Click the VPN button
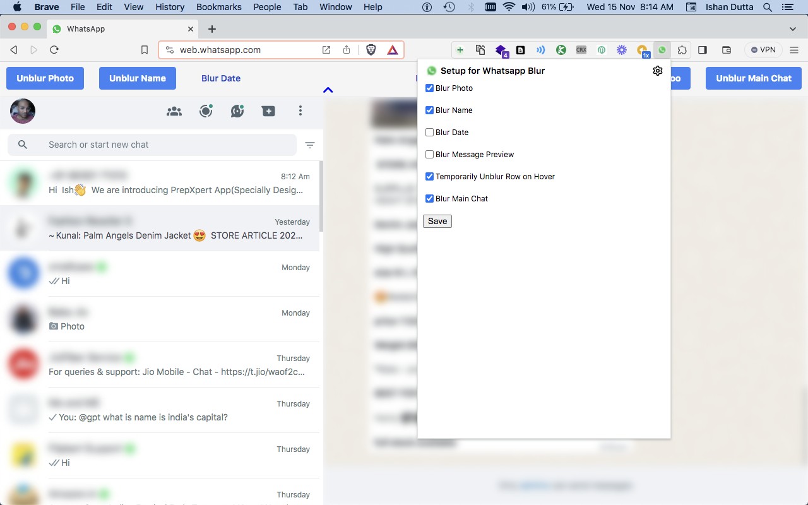The image size is (808, 505). [763, 50]
